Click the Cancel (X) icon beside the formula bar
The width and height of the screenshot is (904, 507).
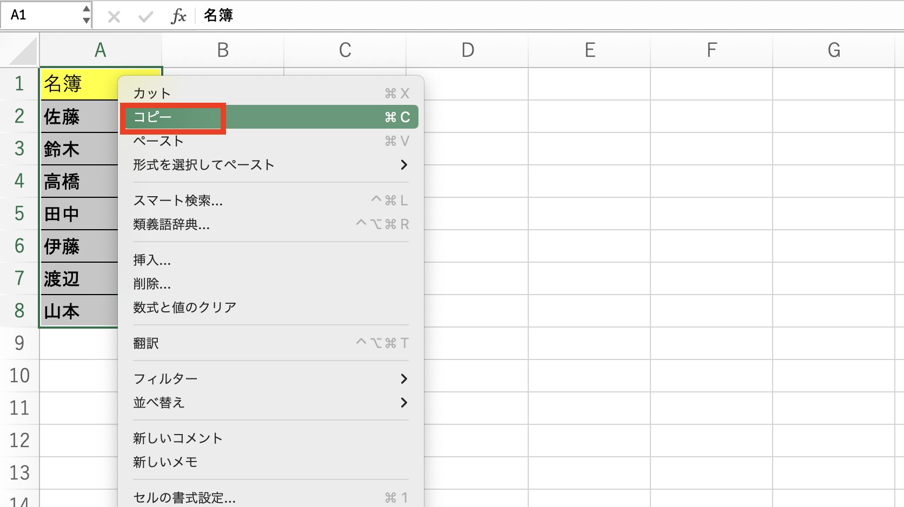point(114,16)
